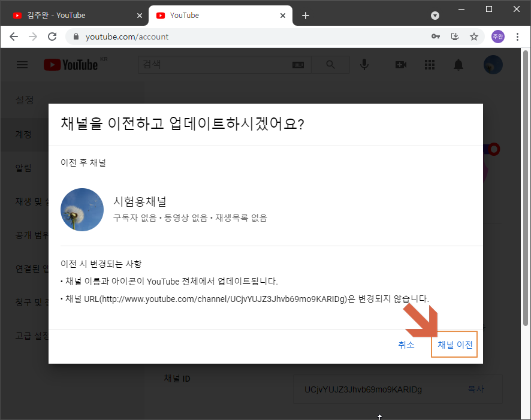Image resolution: width=531 pixels, height=420 pixels.
Task: Click the '채널 이전' confirm button
Action: [454, 345]
